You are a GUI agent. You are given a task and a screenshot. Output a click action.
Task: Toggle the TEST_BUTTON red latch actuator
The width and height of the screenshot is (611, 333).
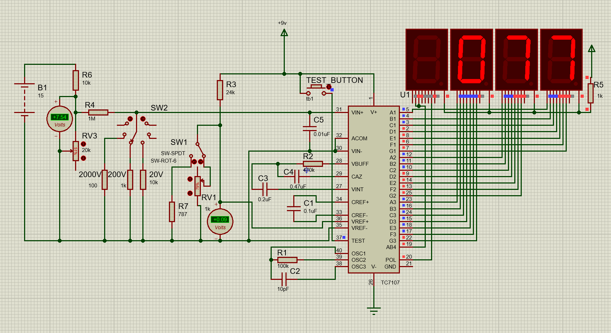pos(329,87)
